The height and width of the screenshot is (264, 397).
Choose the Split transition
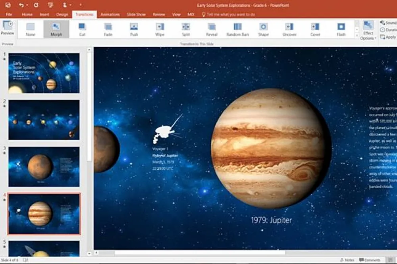(185, 29)
